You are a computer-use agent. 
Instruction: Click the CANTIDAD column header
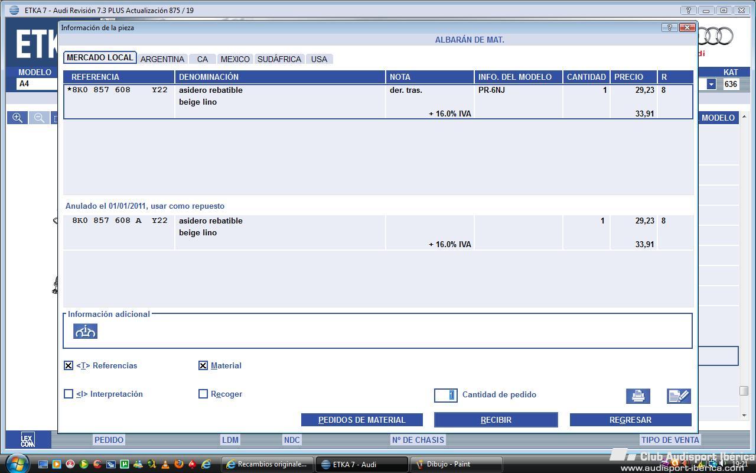(586, 77)
